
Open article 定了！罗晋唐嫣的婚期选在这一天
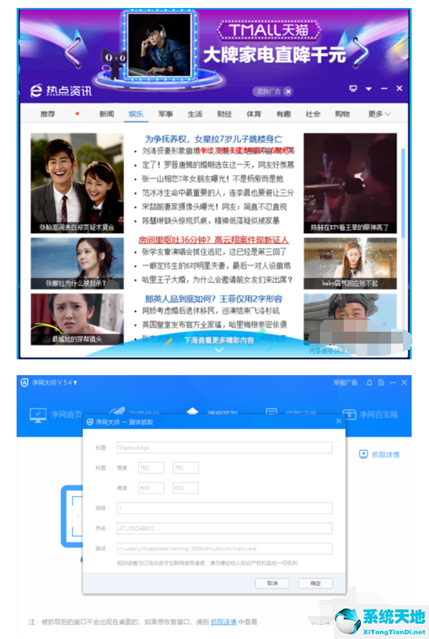click(218, 164)
